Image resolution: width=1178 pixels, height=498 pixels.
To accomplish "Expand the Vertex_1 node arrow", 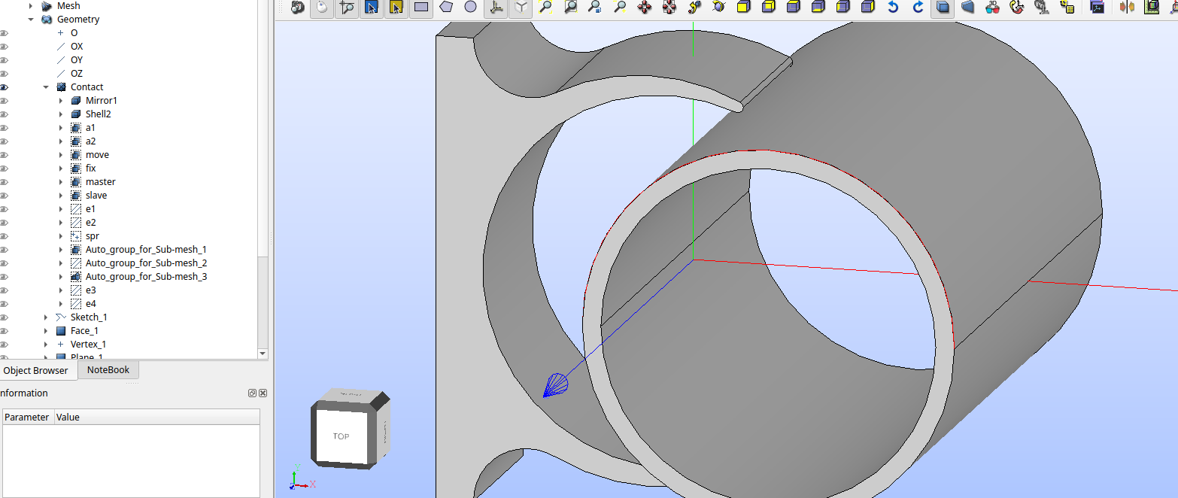I will [46, 345].
